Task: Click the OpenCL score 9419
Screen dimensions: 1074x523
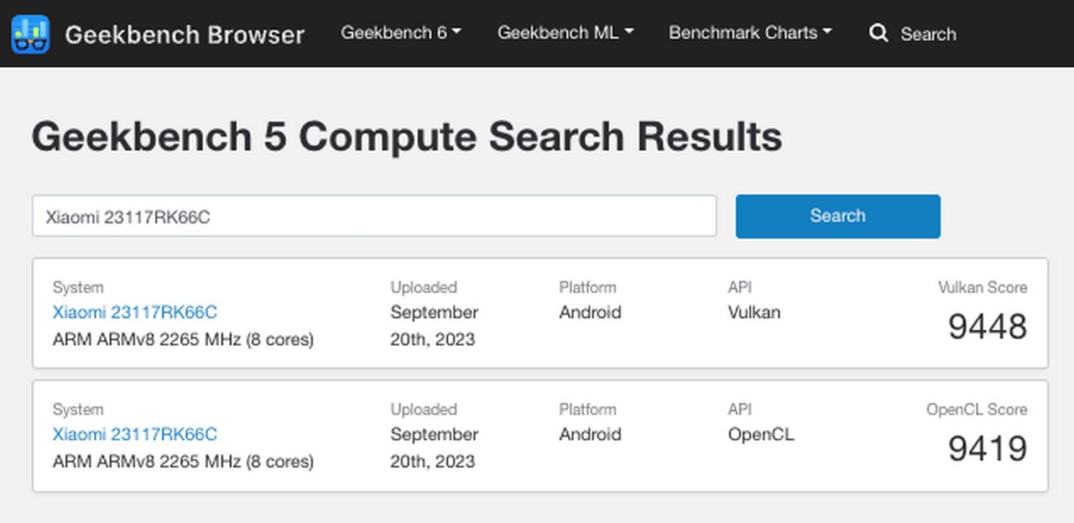Action: click(x=987, y=448)
